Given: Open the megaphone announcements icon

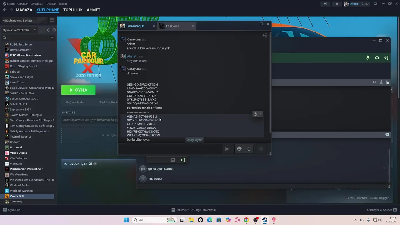Looking at the screenshot, I should [325, 4].
